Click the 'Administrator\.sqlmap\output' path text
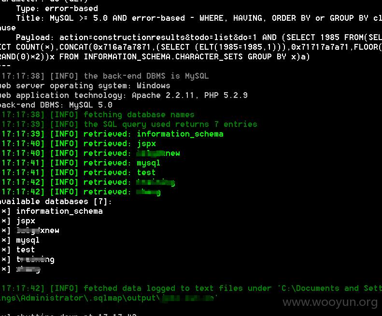 [x=88, y=298]
